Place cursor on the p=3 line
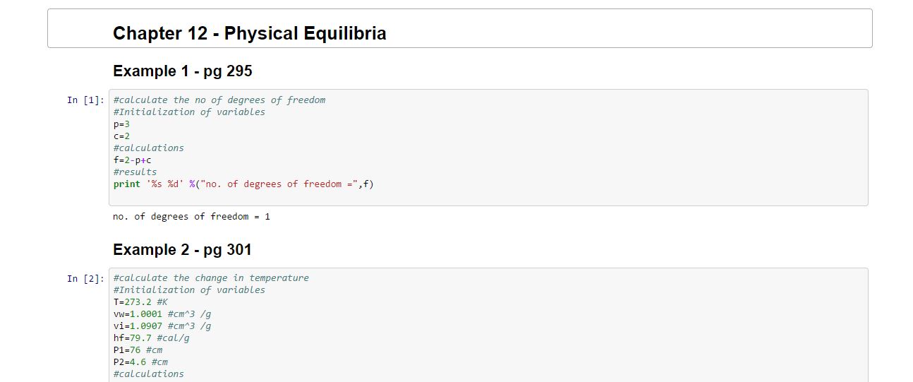 (121, 124)
